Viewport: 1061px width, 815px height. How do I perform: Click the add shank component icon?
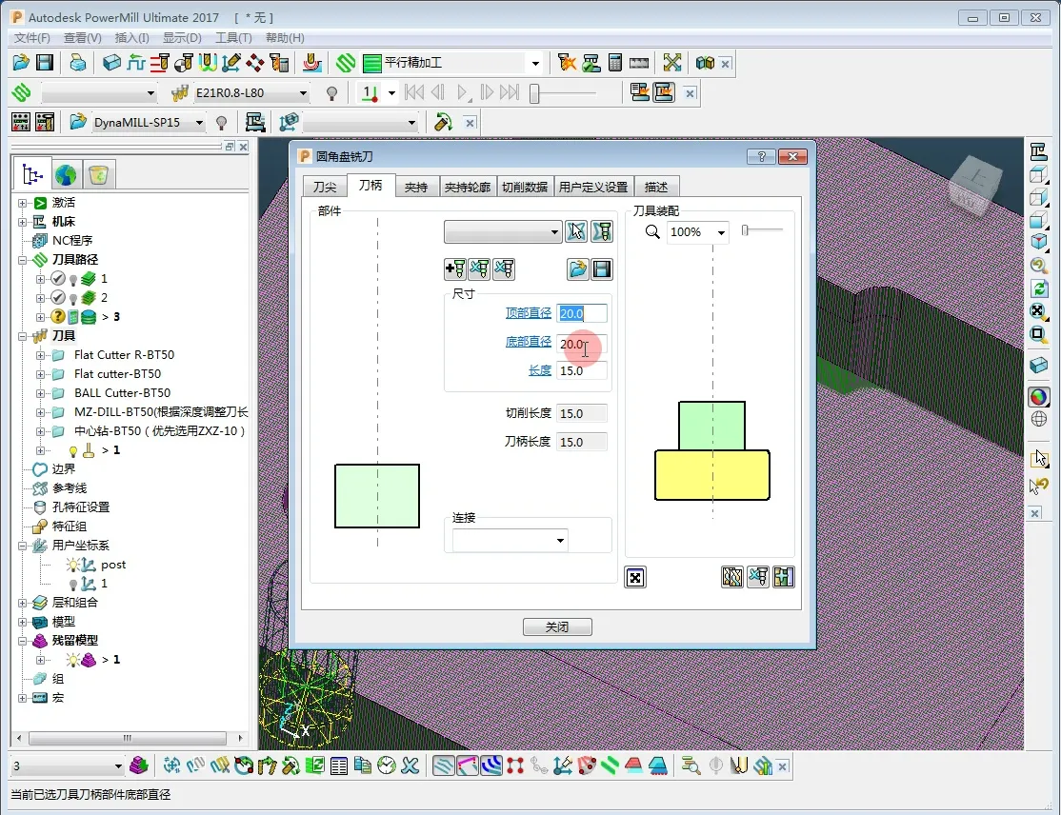click(455, 269)
